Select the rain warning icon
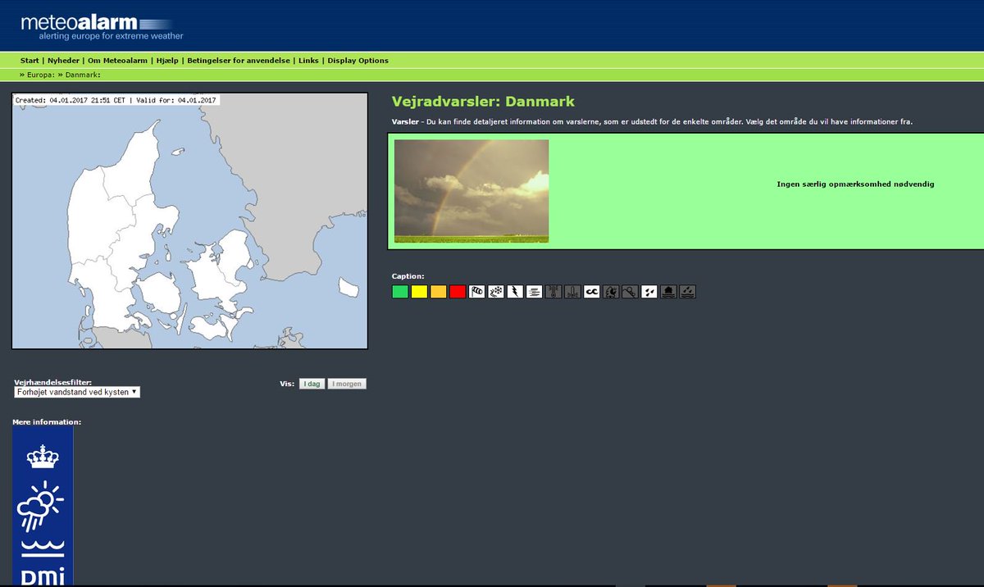The image size is (984, 587). 649,291
